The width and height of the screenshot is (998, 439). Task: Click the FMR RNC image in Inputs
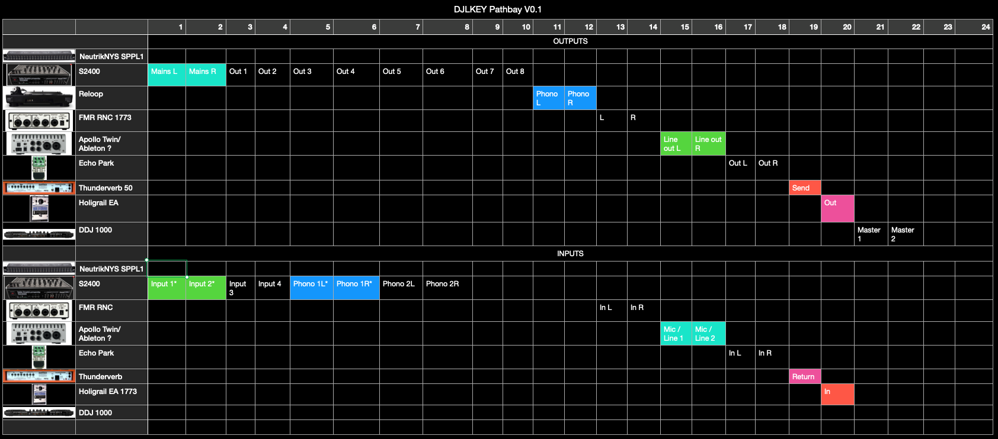point(40,311)
